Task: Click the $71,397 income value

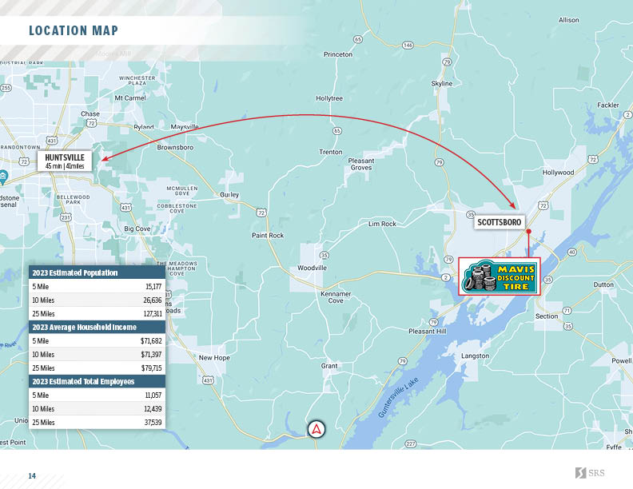Action: (x=151, y=355)
